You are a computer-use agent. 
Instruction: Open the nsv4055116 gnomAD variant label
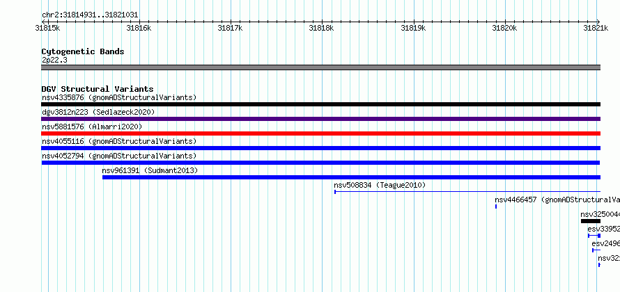[119, 141]
